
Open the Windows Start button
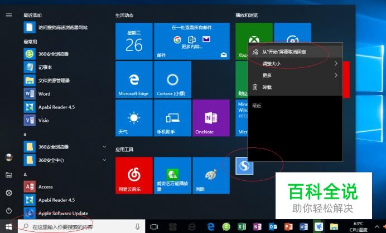(9, 226)
